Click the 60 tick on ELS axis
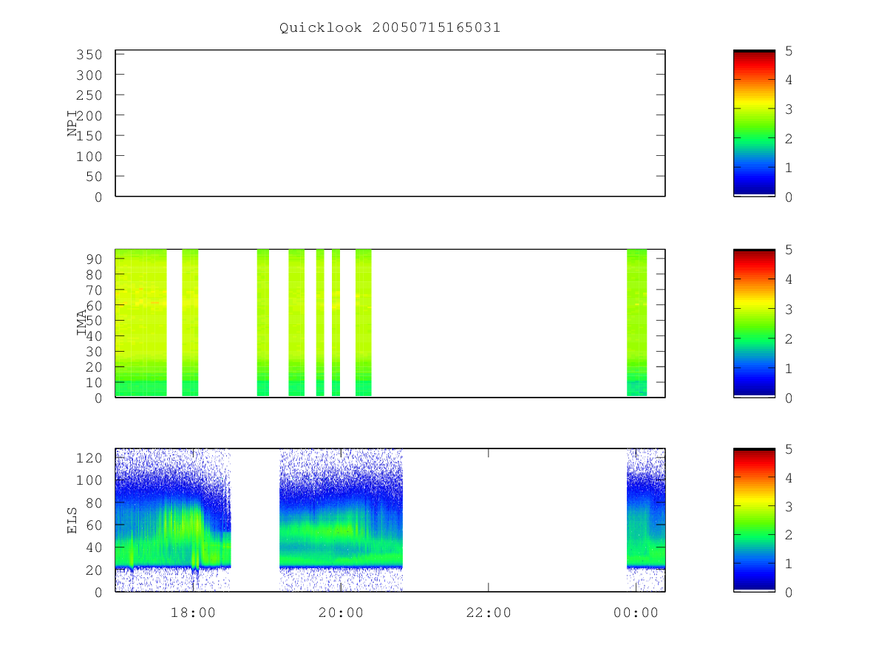The width and height of the screenshot is (887, 665). [93, 525]
